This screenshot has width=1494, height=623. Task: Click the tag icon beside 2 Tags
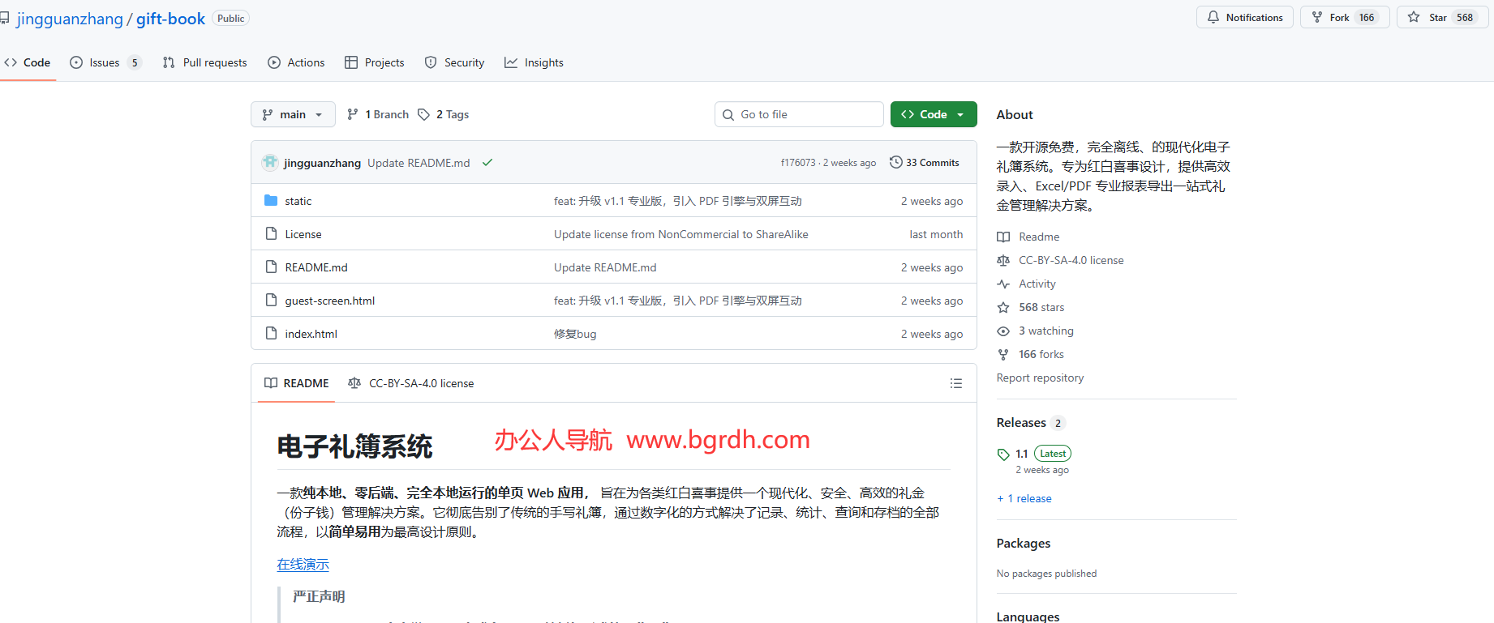pyautogui.click(x=423, y=114)
